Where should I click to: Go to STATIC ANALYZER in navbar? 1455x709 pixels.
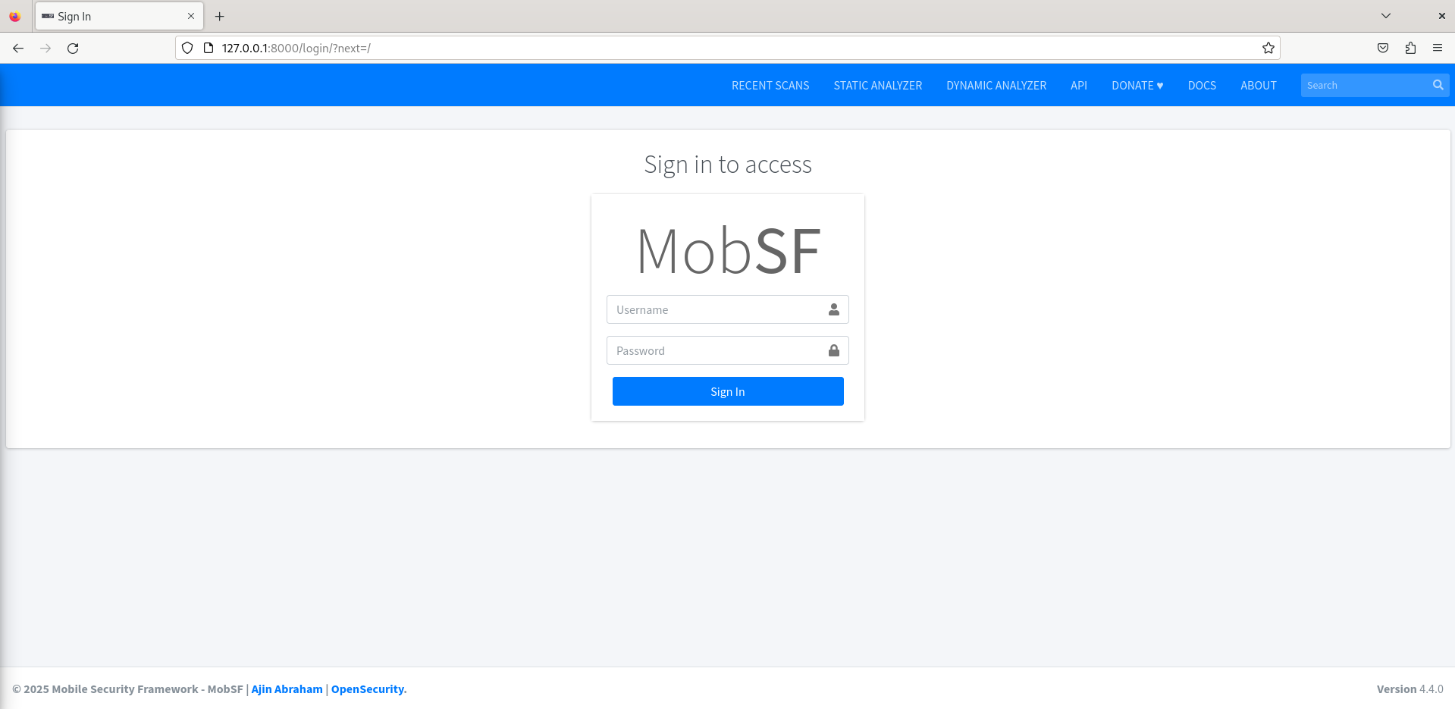[878, 86]
